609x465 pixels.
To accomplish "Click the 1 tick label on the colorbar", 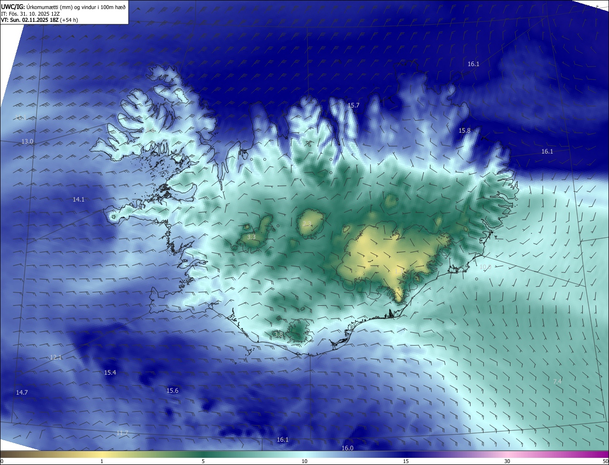I will tap(102, 461).
